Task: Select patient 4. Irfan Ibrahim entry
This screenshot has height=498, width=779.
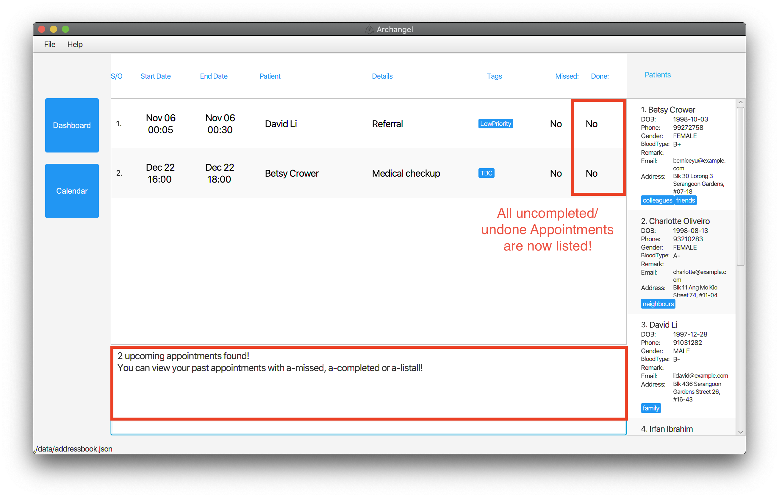Action: tap(667, 429)
